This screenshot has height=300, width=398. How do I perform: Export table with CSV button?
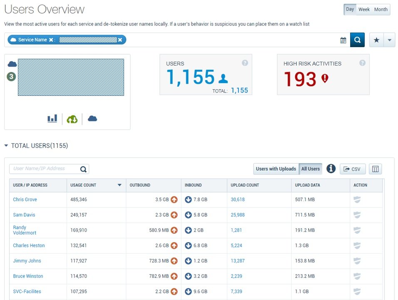tap(353, 169)
